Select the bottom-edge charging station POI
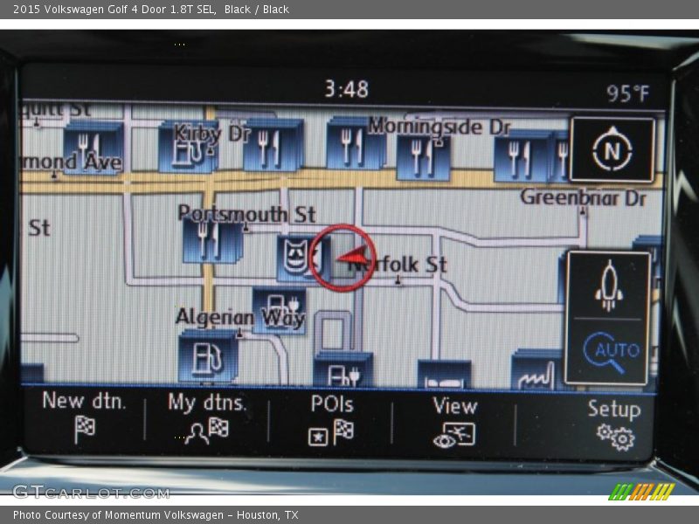This screenshot has width=699, height=524. point(343,369)
